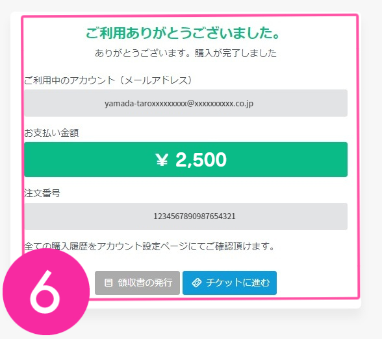
Task: Click the ticket icon on blue button
Action: [x=197, y=283]
